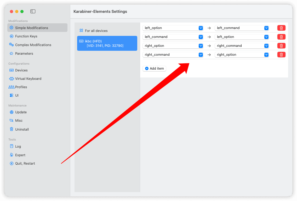The width and height of the screenshot is (297, 201).
Task: Open Function Keys settings
Action: (x=26, y=36)
